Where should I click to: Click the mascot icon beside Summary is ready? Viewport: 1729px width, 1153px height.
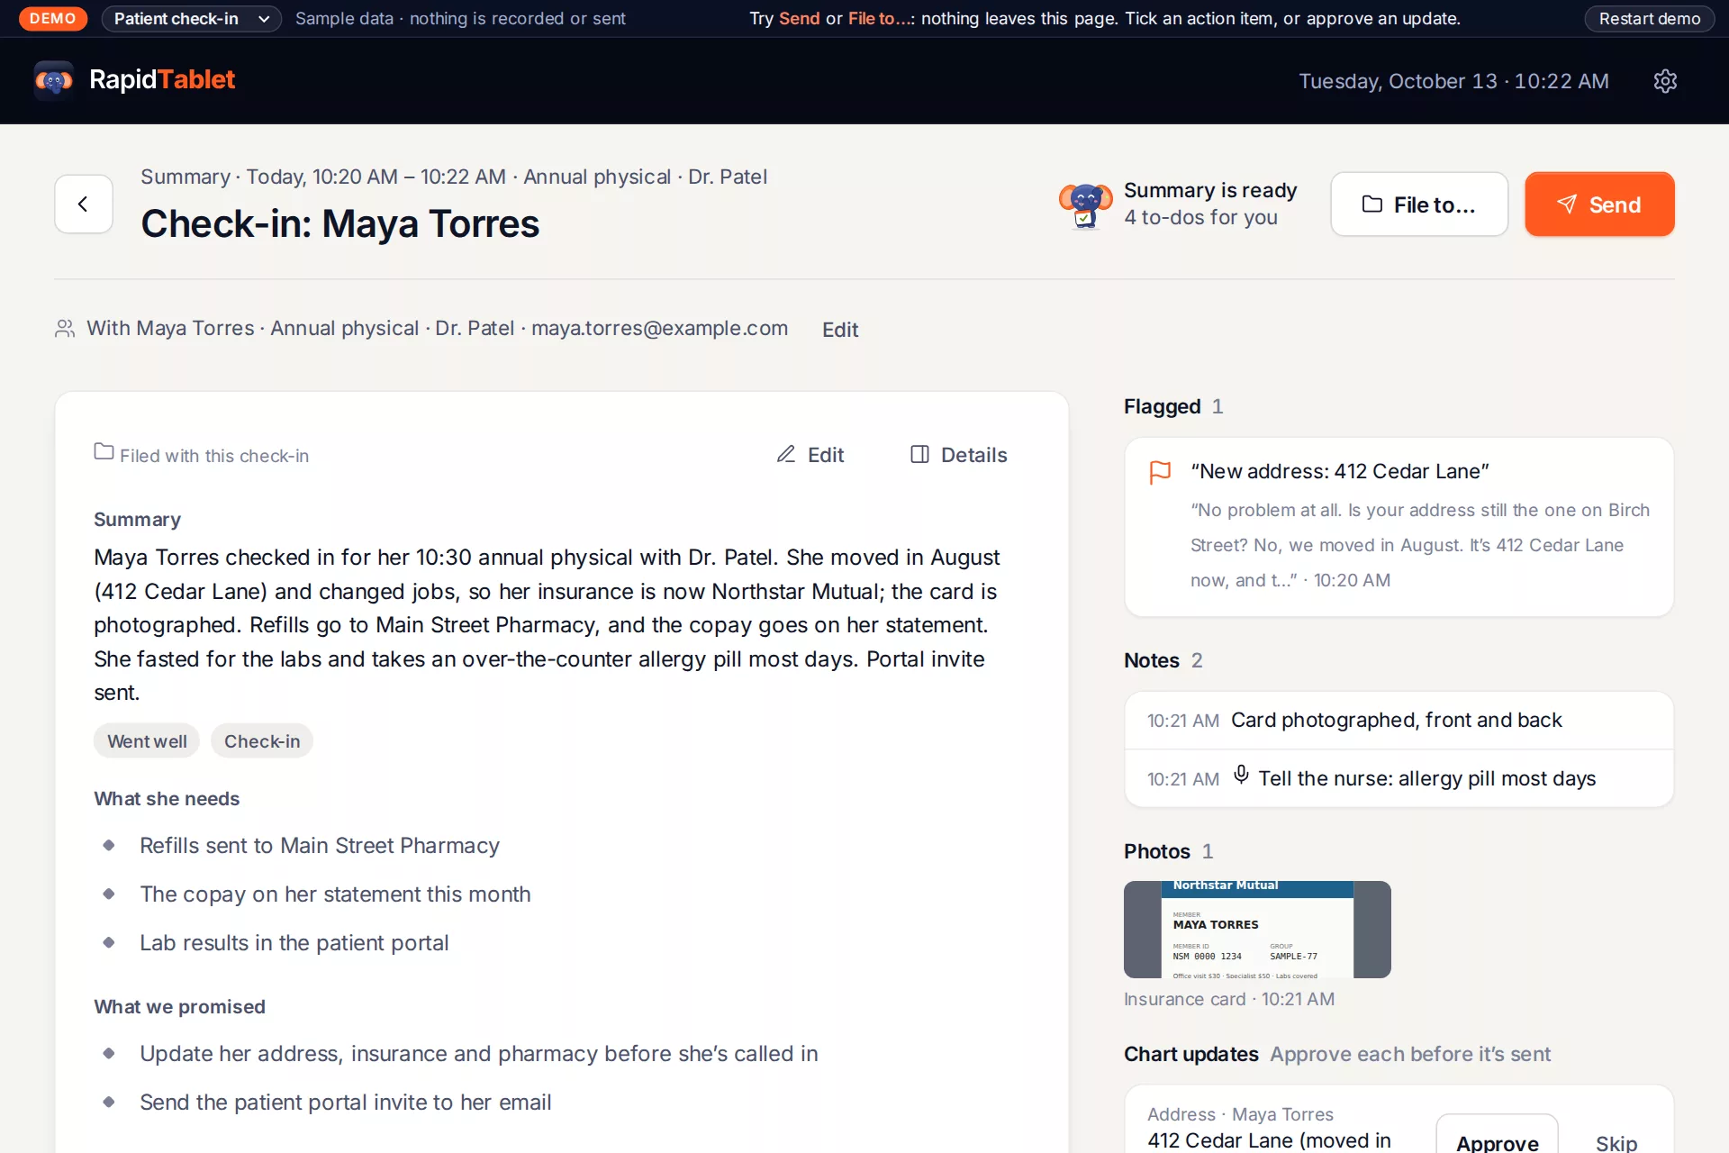(x=1085, y=204)
